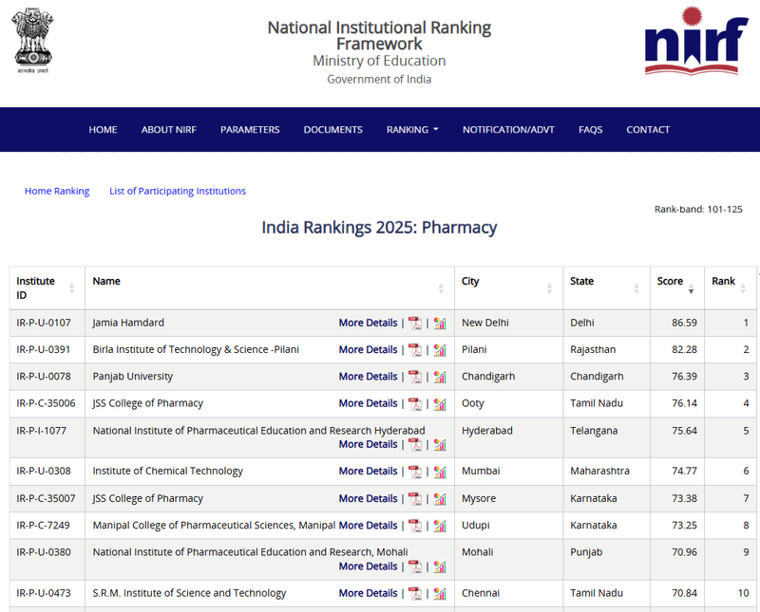
Task: Open PDF icon for JSS College Ooty row
Action: coord(415,403)
